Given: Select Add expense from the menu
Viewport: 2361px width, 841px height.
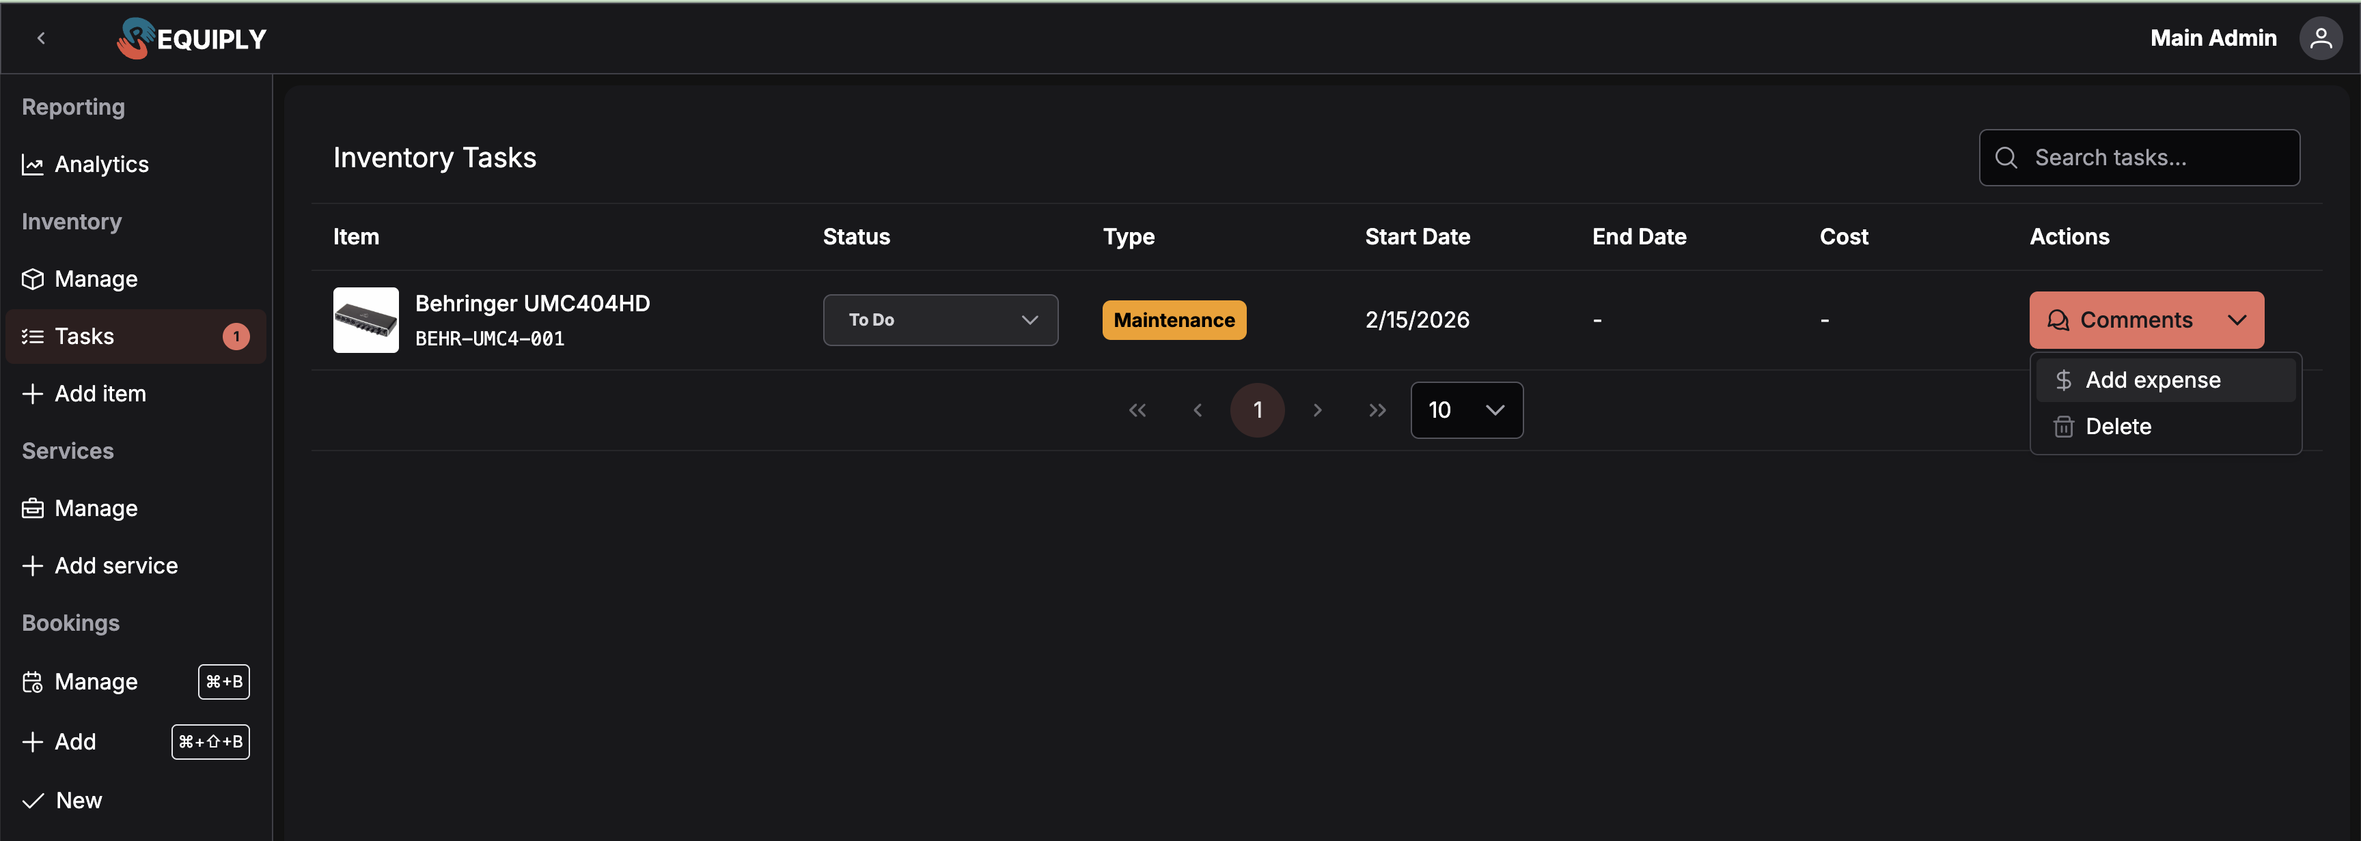Looking at the screenshot, I should point(2152,380).
